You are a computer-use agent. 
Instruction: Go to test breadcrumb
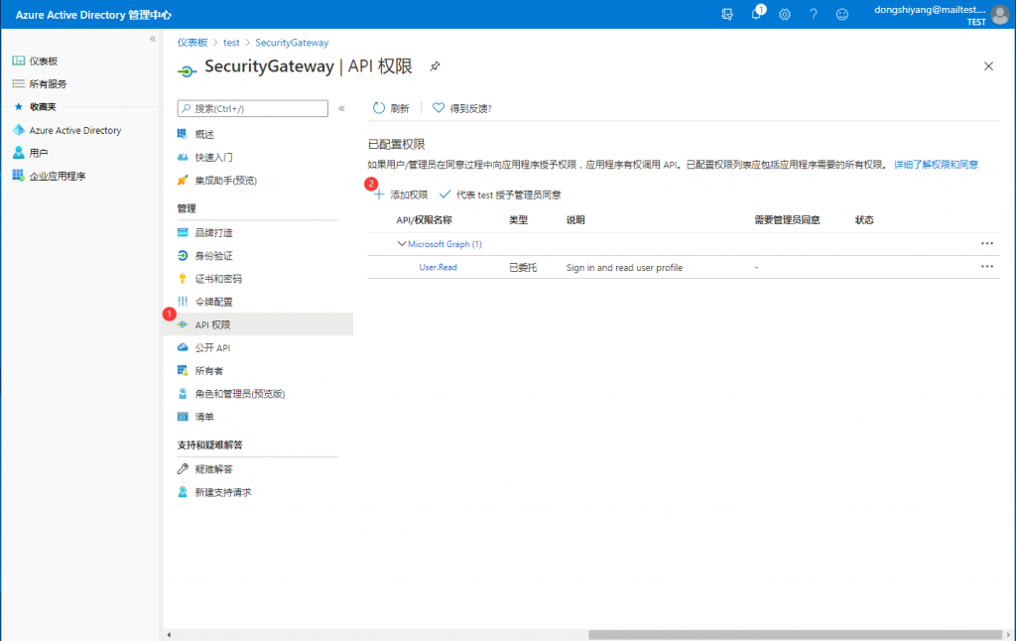pos(231,42)
